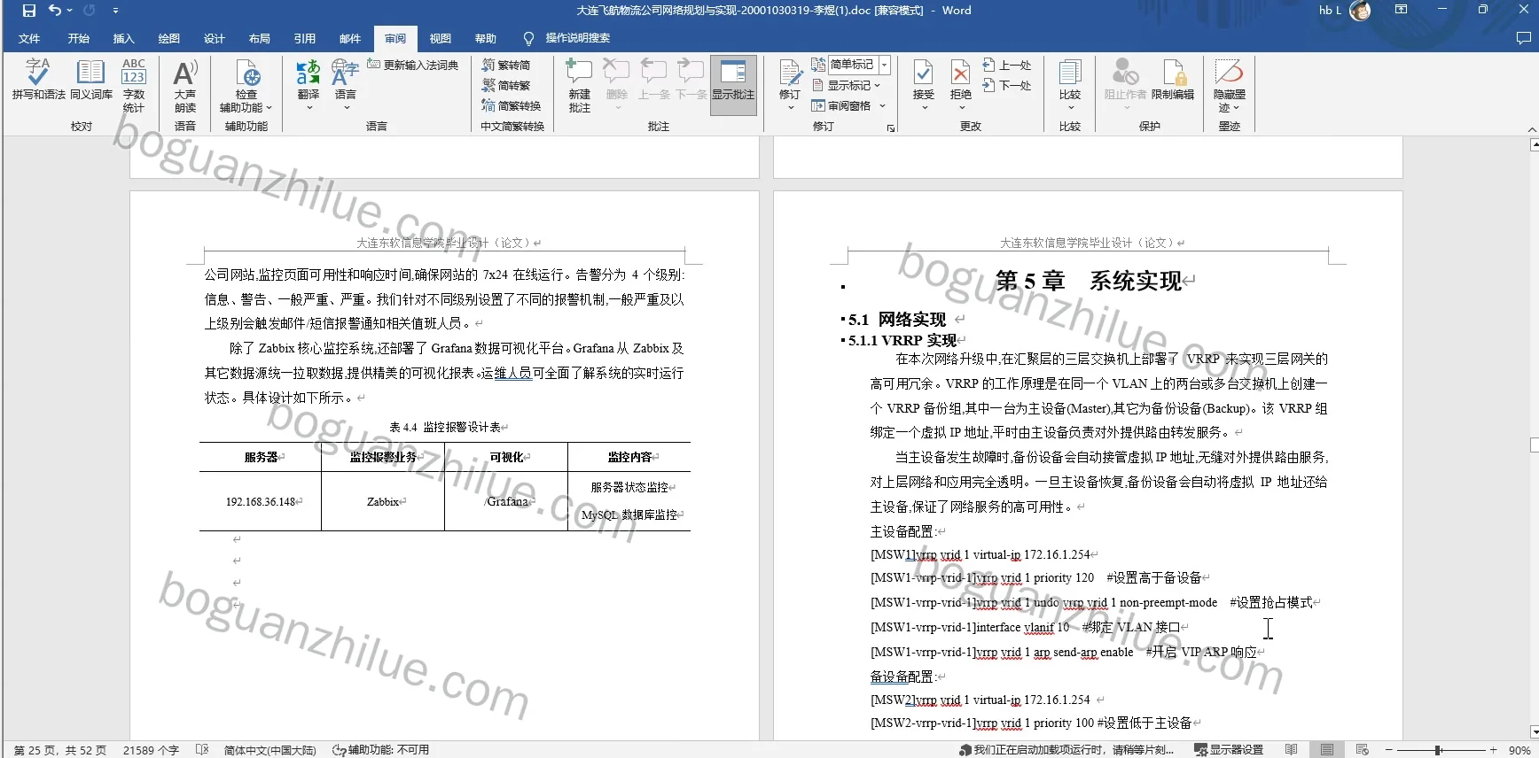Collapse the ribbon with the chevron

[x=1532, y=129]
